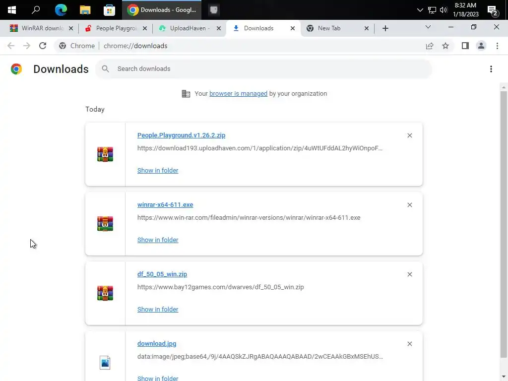The height and width of the screenshot is (381, 508).
Task: Open Microsoft Store from taskbar
Action: 109,10
